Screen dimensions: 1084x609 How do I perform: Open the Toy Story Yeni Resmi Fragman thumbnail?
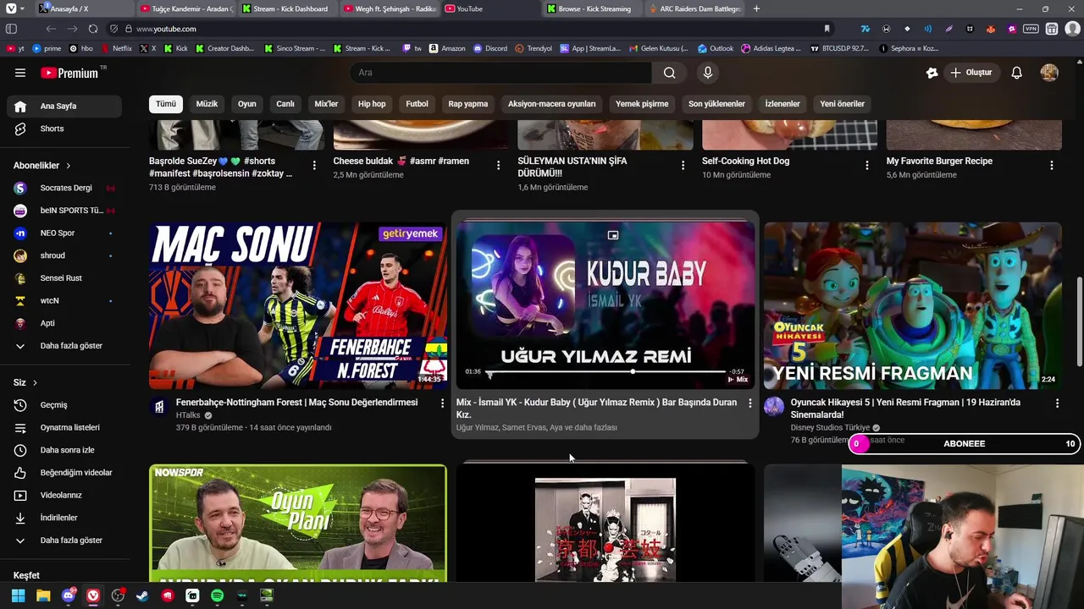913,305
